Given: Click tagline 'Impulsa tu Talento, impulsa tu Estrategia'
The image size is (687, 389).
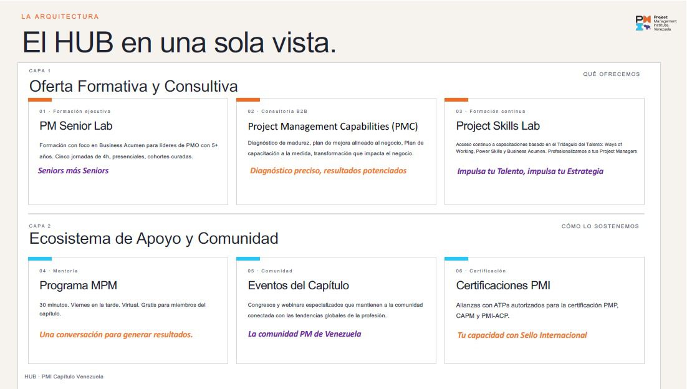Looking at the screenshot, I should click(530, 171).
